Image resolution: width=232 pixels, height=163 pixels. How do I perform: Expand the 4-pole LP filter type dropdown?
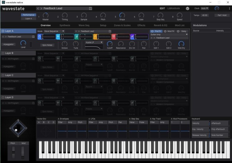[x=94, y=42]
